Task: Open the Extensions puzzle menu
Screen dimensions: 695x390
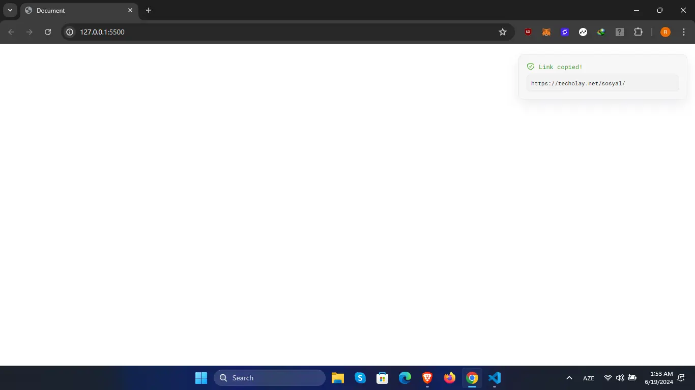Action: [x=638, y=32]
